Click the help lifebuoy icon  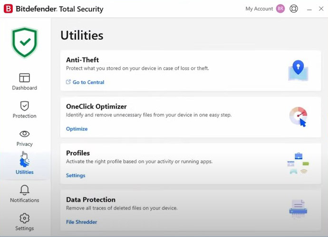[x=294, y=9]
